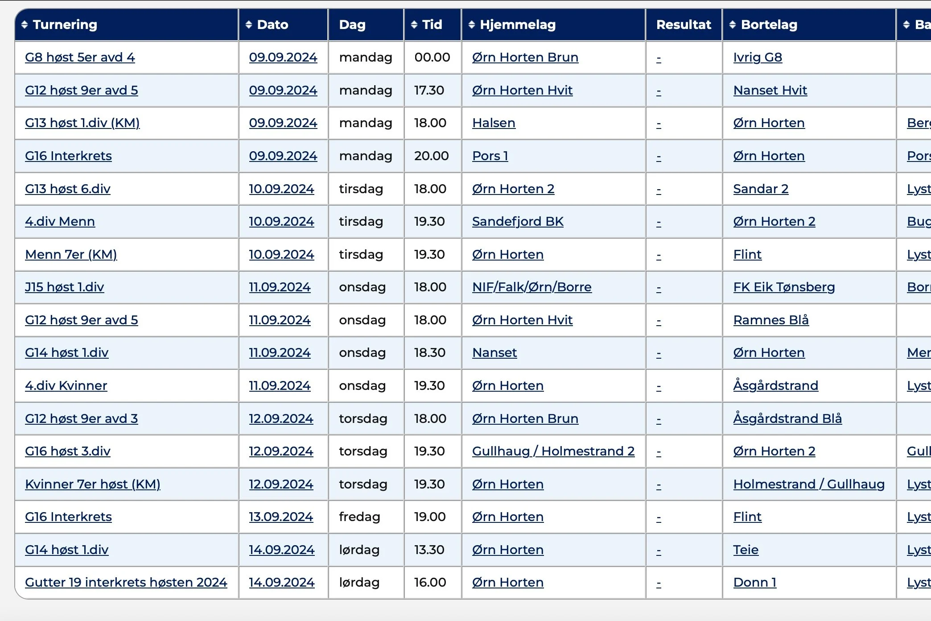Open away team Åsgårdstrand Blå
This screenshot has height=621, width=931.
coord(787,419)
